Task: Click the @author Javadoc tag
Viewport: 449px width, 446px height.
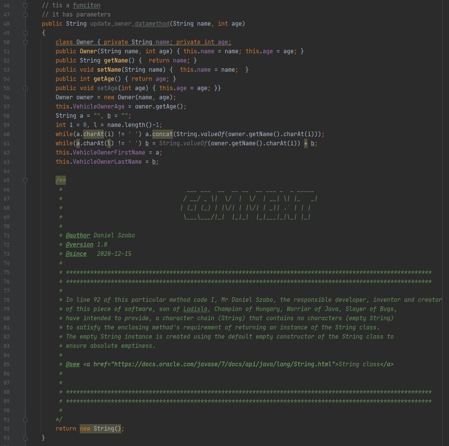Action: (x=78, y=235)
